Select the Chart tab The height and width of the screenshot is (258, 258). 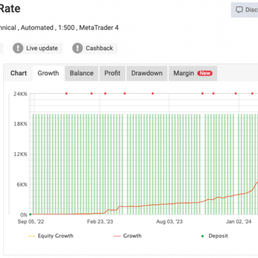19,73
